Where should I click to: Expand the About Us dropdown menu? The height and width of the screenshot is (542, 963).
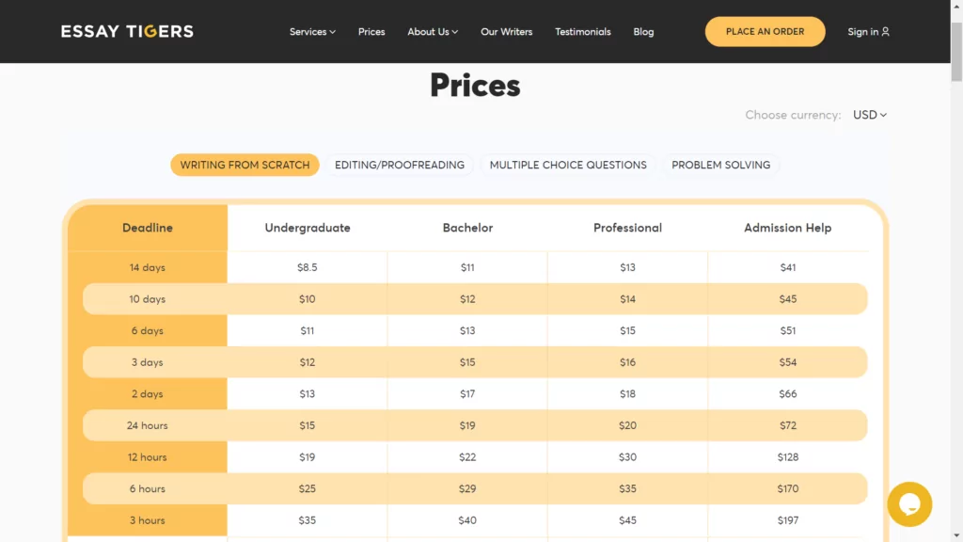433,31
